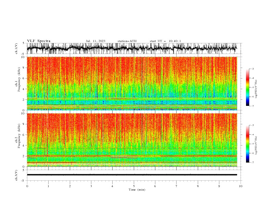Click the ch.1 spectrogram '8' kHz tick
271x209 pixels.
coord(24,68)
